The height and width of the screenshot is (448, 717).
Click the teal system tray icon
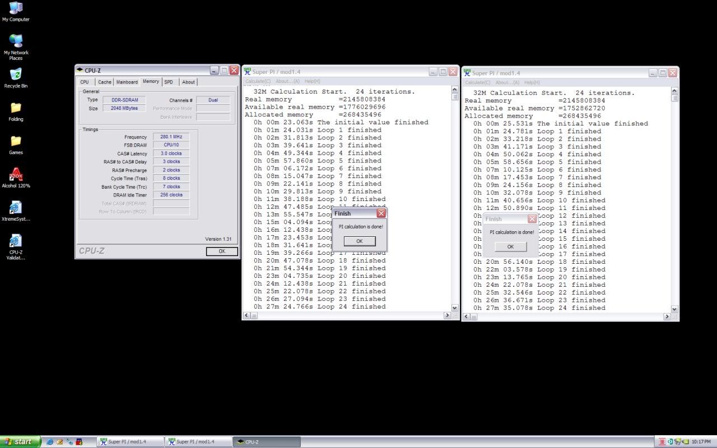point(670,442)
